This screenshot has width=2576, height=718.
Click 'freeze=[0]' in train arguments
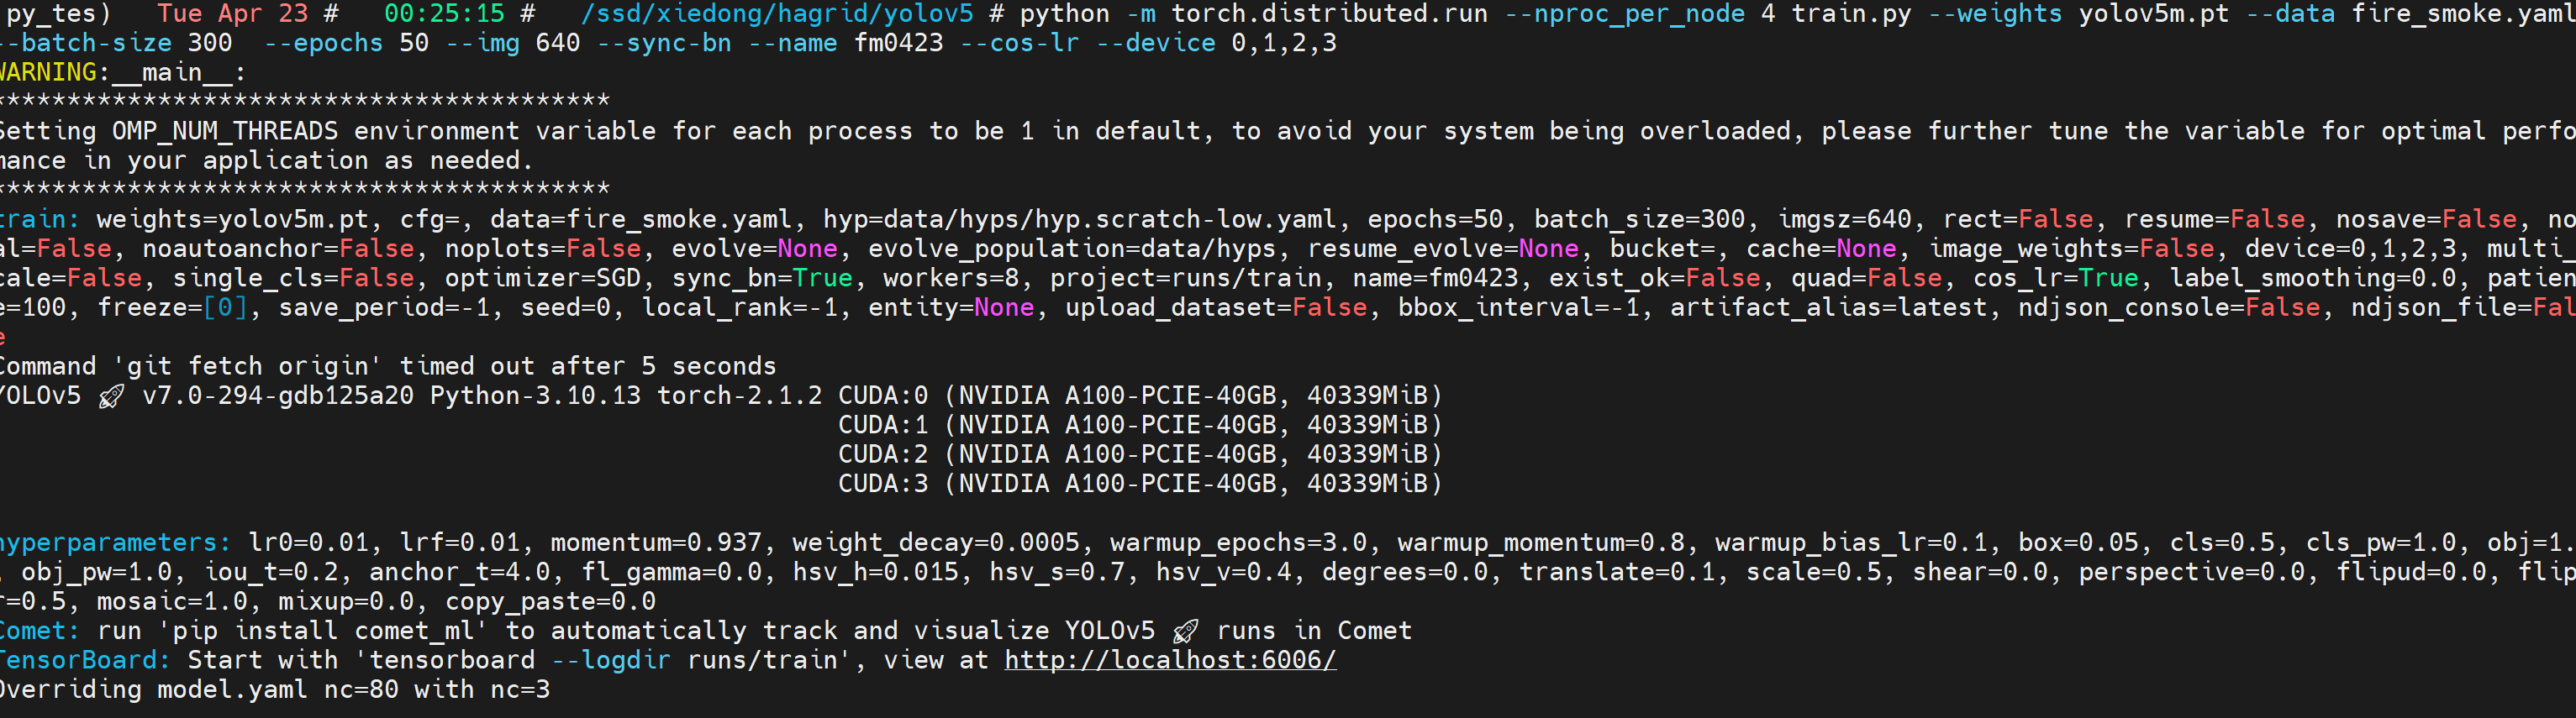[172, 307]
